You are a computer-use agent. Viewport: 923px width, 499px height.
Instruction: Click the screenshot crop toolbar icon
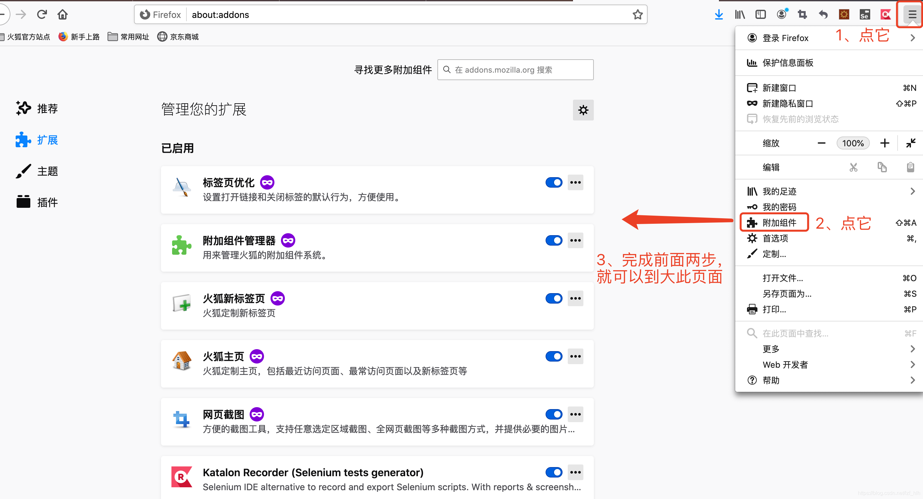tap(802, 14)
